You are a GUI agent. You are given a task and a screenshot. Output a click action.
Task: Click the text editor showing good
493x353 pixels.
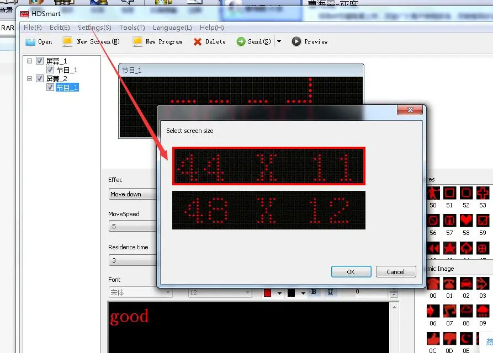pos(248,327)
